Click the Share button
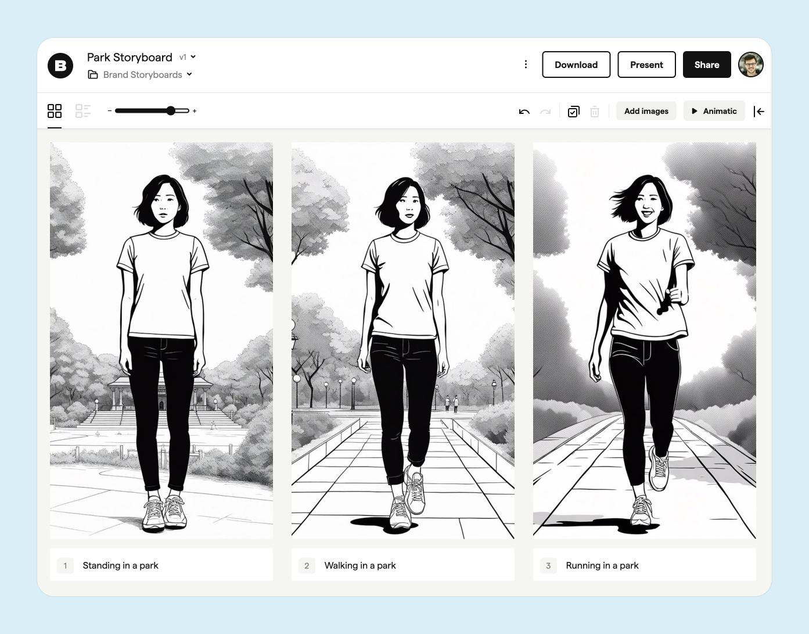 (707, 65)
